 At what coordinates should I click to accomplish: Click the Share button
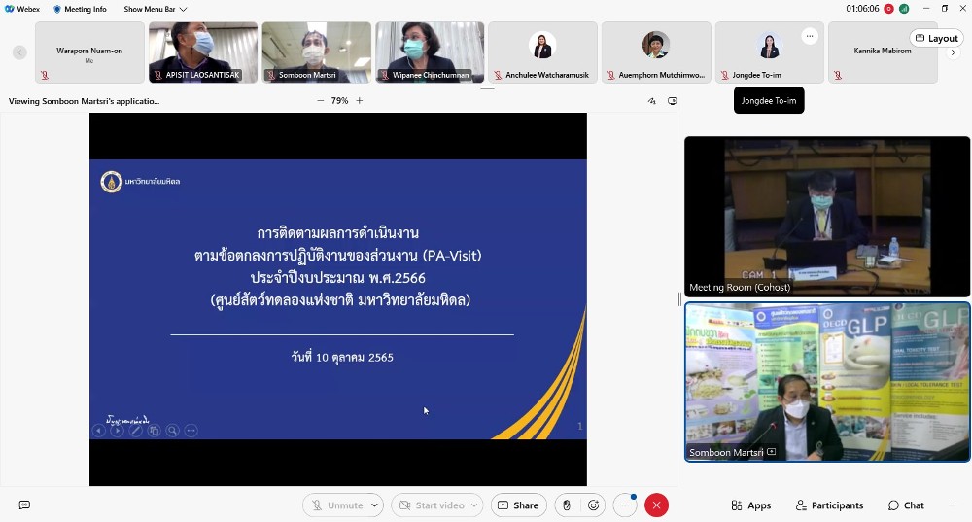pos(518,505)
